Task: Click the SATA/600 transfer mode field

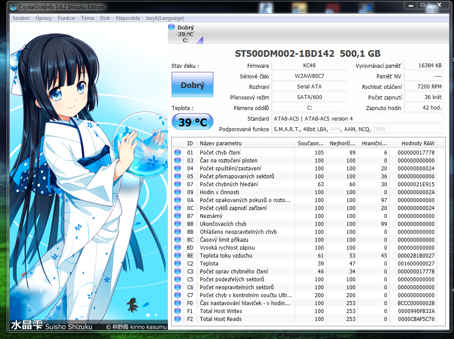Action: click(309, 97)
